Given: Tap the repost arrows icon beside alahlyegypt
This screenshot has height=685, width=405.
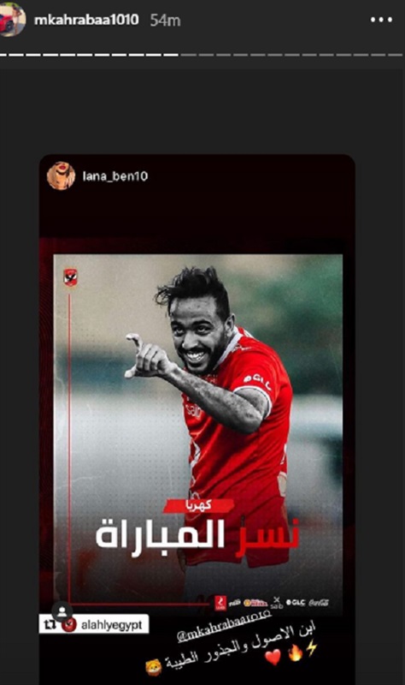Looking at the screenshot, I should point(50,625).
